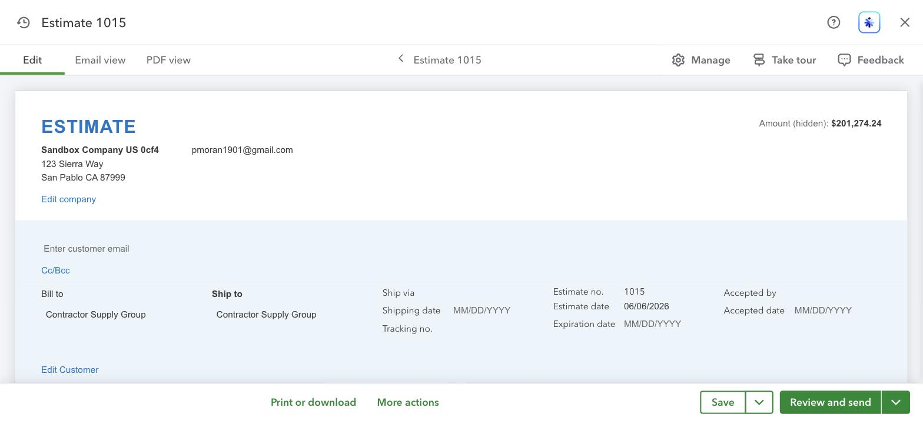The height and width of the screenshot is (424, 923).
Task: Click the Bill to Contractor Supply Group field
Action: click(x=95, y=315)
